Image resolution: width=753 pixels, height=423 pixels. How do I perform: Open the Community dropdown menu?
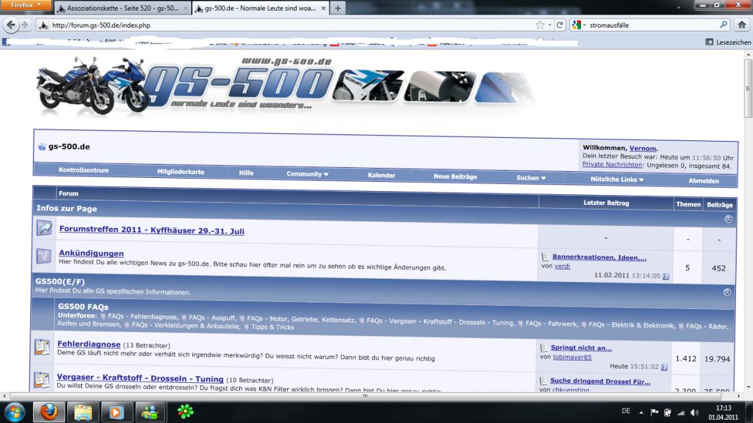pyautogui.click(x=307, y=174)
